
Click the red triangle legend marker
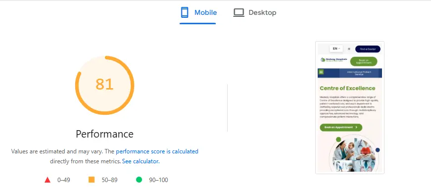pos(48,180)
